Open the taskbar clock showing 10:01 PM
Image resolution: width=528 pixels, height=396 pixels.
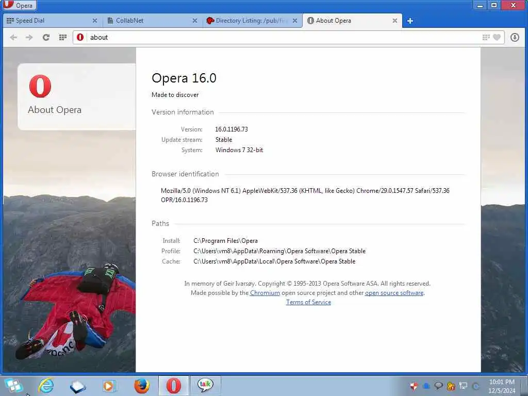pyautogui.click(x=501, y=386)
